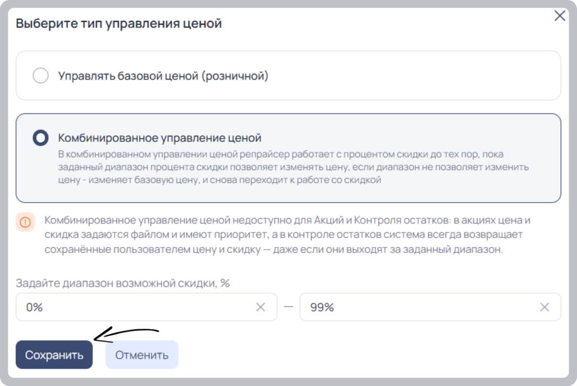Click the line starting заданный диапазон процента скидки
The width and height of the screenshot is (577, 386).
pos(293,167)
